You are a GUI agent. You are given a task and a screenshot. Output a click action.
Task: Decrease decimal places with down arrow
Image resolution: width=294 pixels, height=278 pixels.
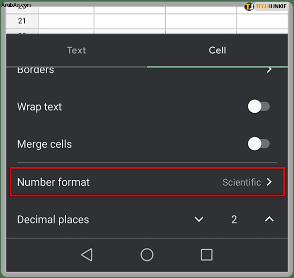tap(199, 219)
